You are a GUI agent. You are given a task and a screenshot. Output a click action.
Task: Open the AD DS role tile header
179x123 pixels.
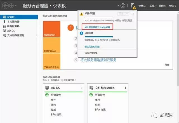coord(63,88)
